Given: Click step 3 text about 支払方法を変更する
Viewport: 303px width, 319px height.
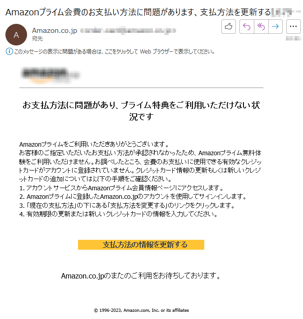Looking at the screenshot, I should pyautogui.click(x=127, y=205).
